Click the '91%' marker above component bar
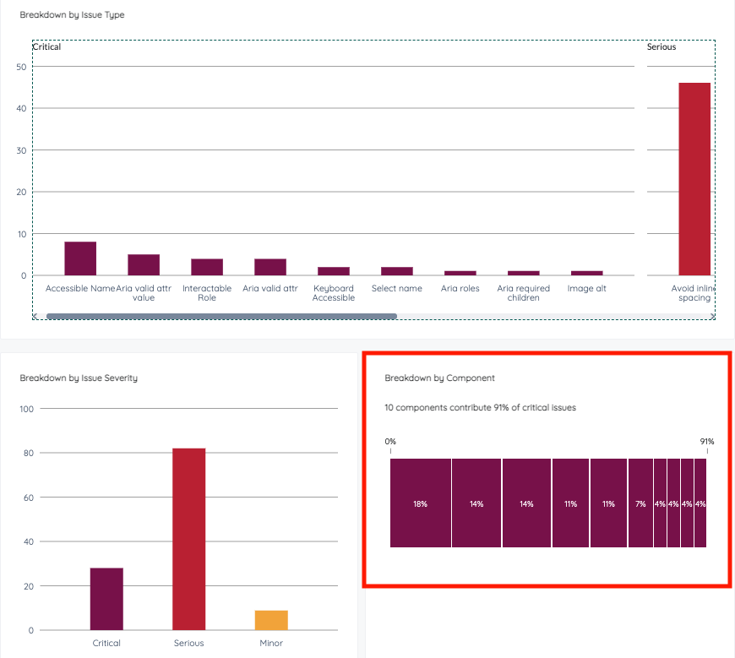 coord(707,442)
